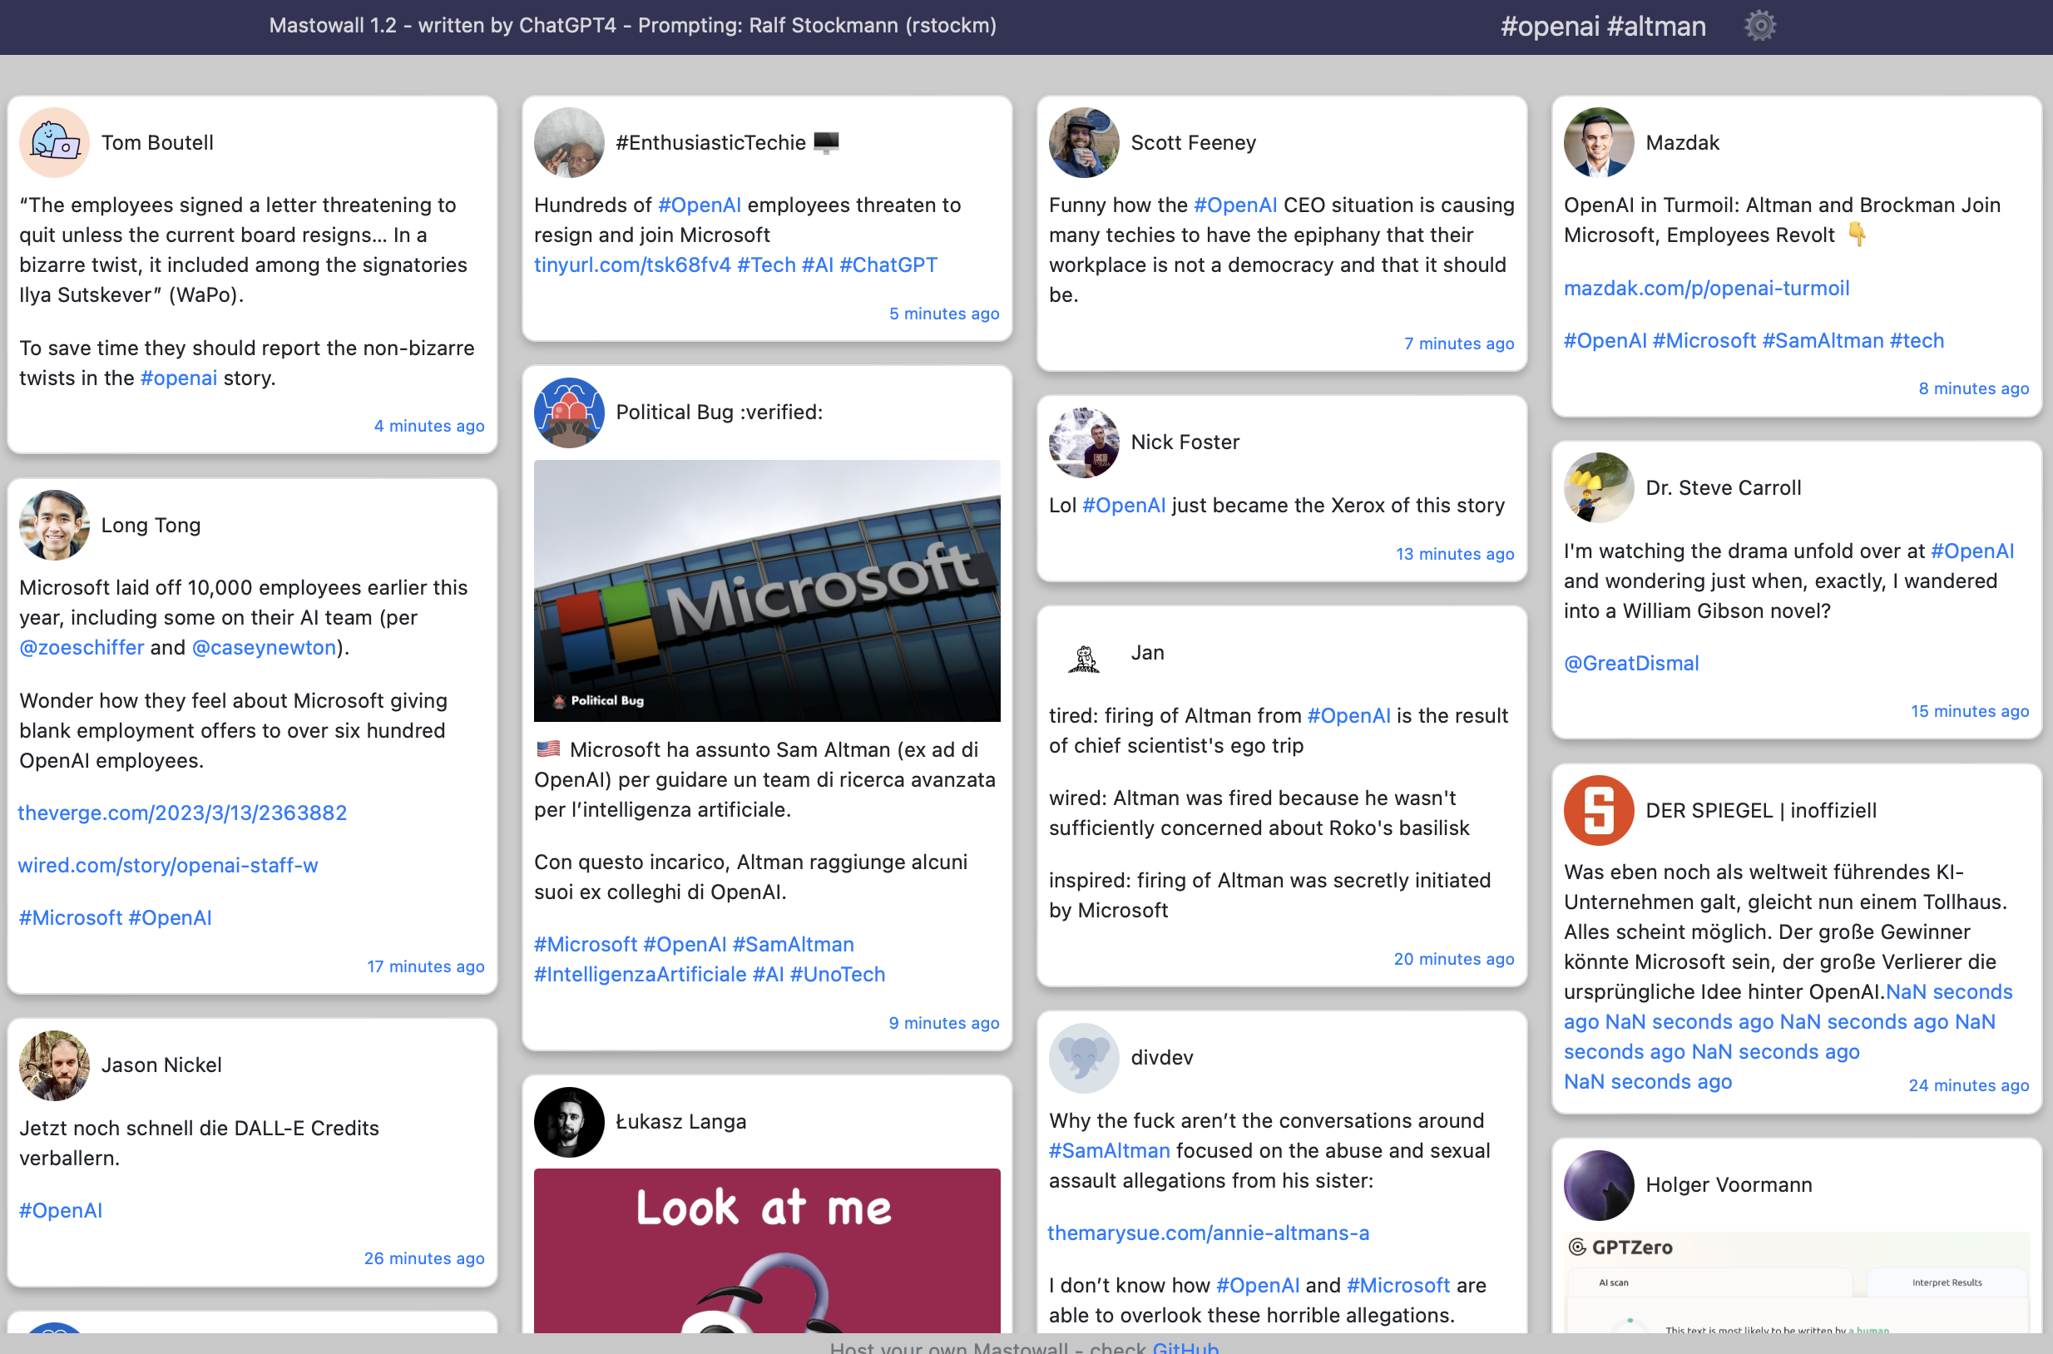Click Nick Foster's avatar
Image resolution: width=2053 pixels, height=1354 pixels.
(1084, 442)
